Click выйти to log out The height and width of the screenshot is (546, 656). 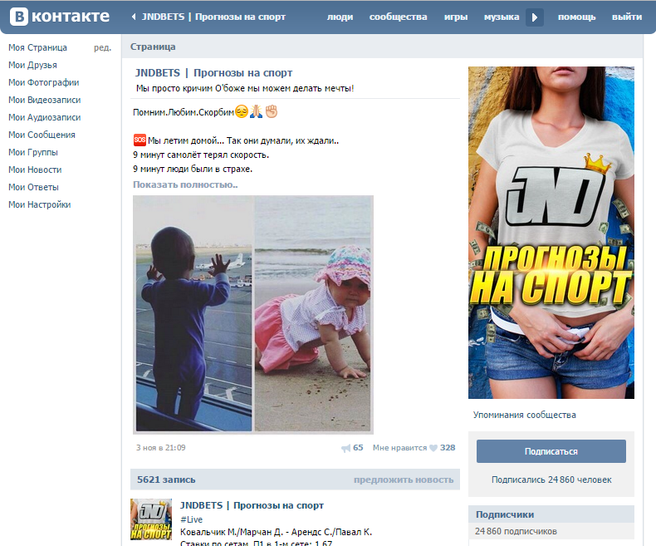(626, 17)
